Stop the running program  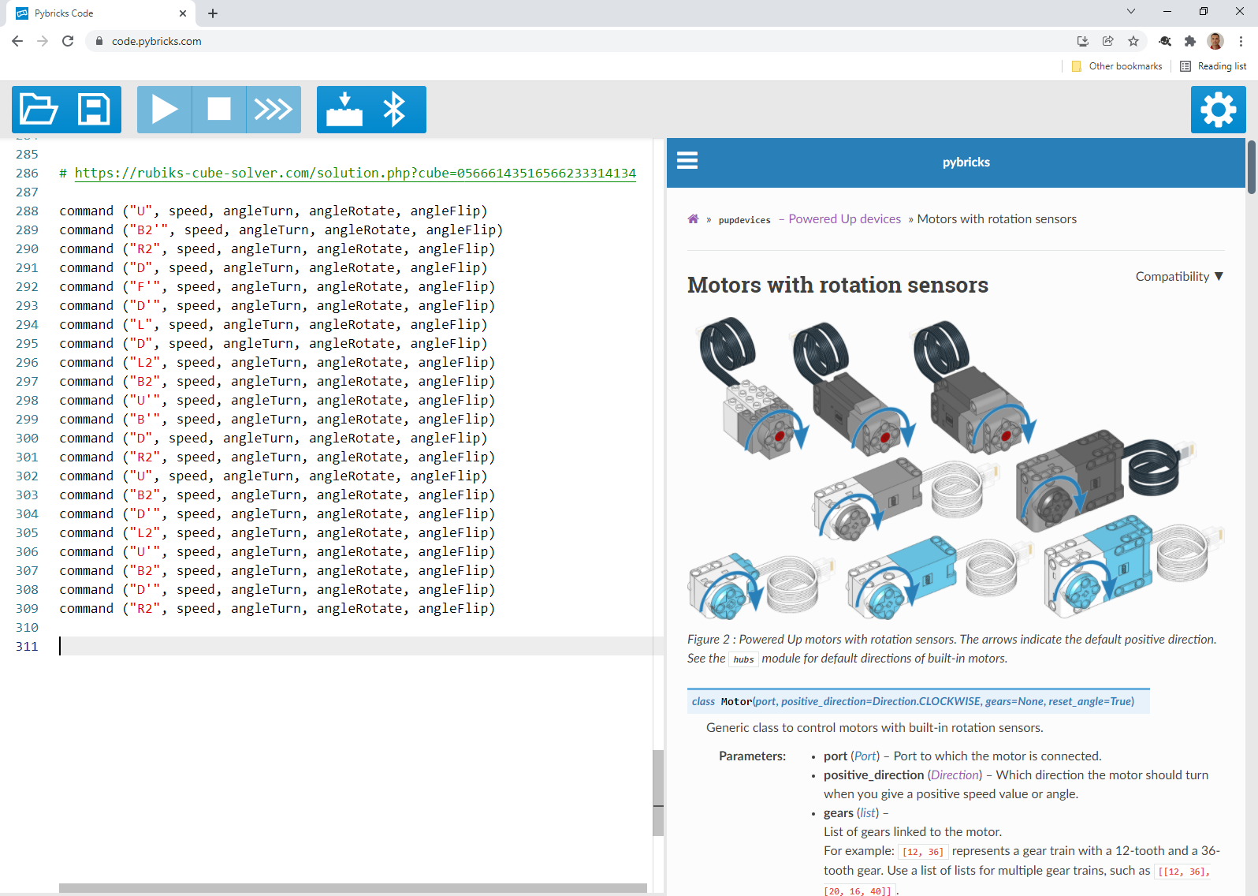218,110
